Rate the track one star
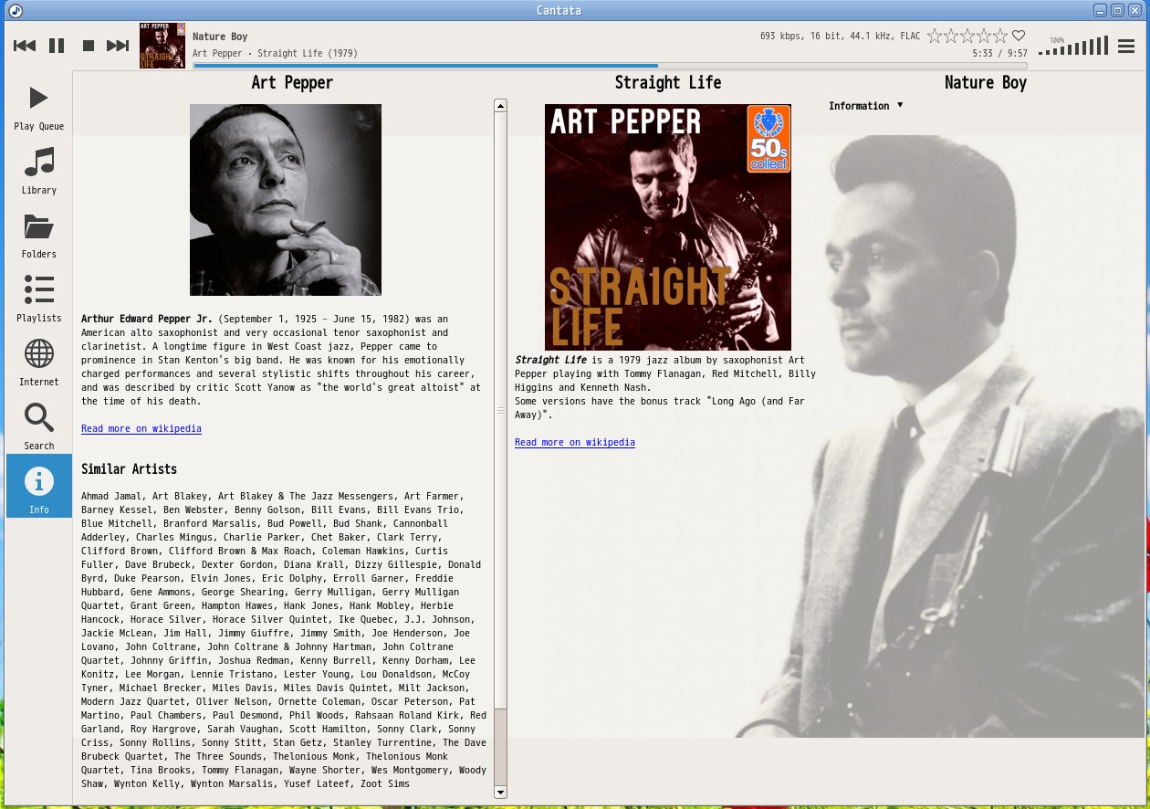 (935, 37)
